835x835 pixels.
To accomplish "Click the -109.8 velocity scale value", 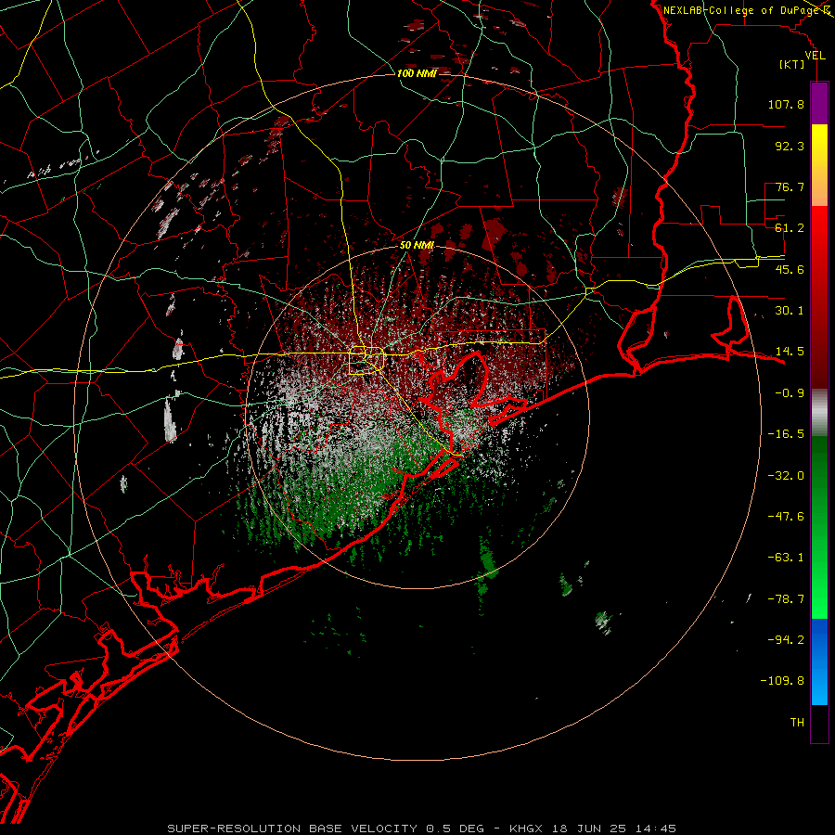I will click(x=782, y=681).
